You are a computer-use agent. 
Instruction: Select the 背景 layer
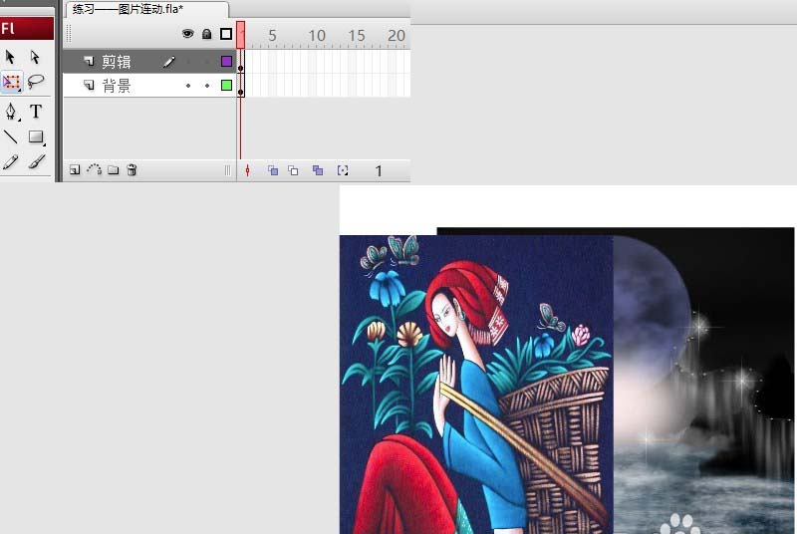(148, 86)
